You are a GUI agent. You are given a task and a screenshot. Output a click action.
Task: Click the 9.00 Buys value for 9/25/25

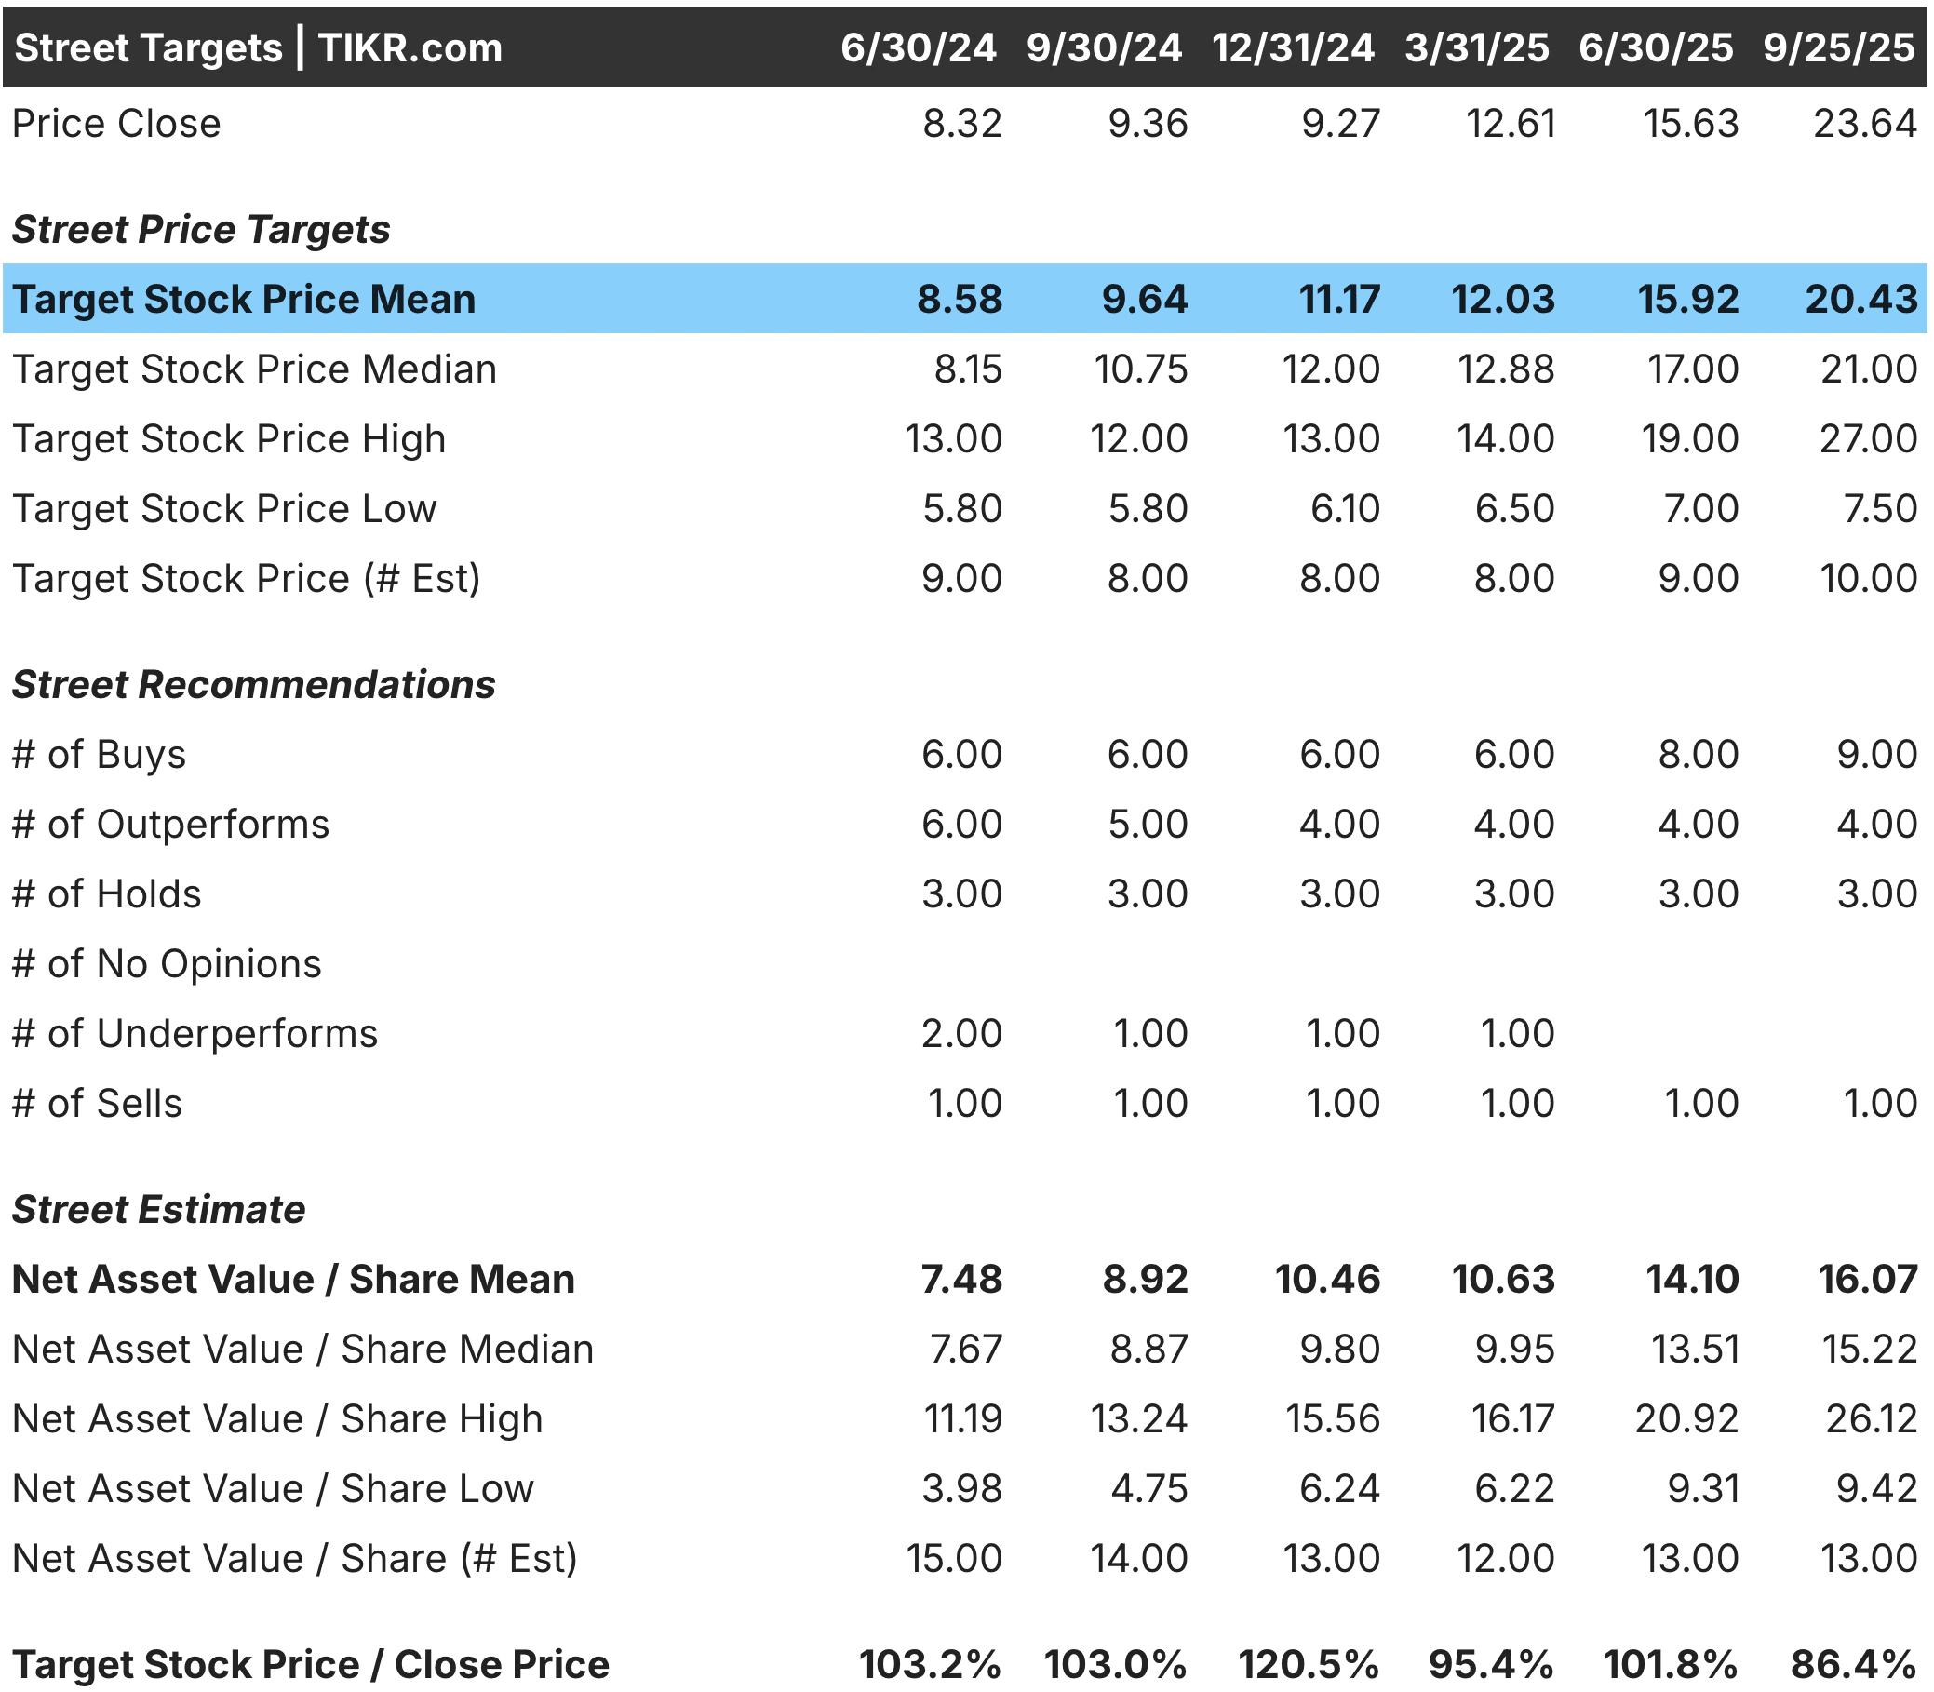[1875, 755]
